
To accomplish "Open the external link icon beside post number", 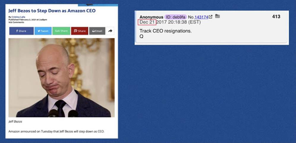I will [x=211, y=17].
